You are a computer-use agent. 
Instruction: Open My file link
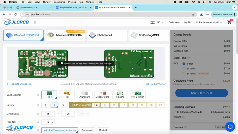[188, 22]
